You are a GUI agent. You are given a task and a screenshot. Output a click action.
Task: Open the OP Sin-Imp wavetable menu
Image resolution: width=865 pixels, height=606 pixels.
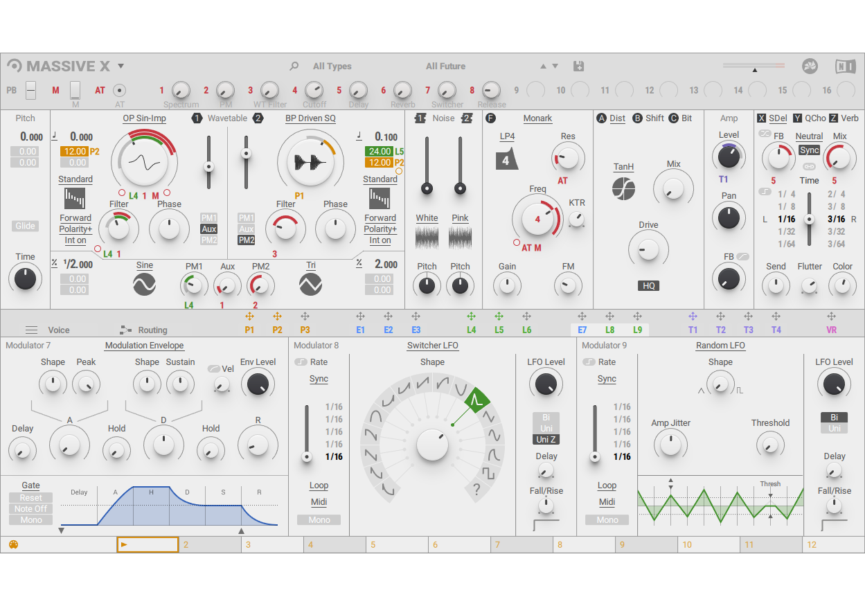(x=144, y=118)
